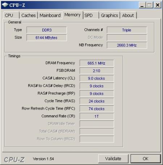Click the CPU-Z logo at bottom left
The width and height of the screenshot is (163, 165).
pos(14,160)
